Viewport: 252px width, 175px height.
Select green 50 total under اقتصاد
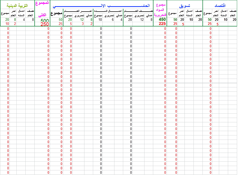[x=209, y=20]
